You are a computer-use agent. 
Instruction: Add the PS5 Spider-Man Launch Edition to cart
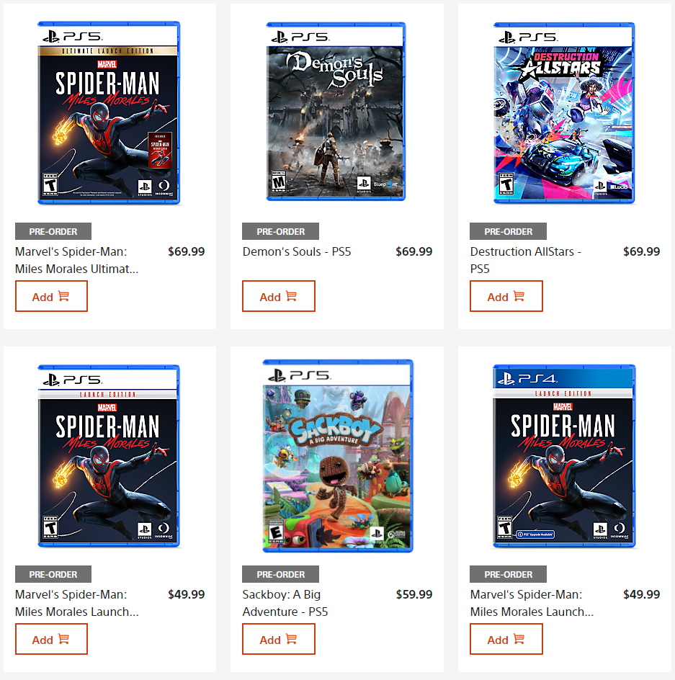pyautogui.click(x=51, y=639)
